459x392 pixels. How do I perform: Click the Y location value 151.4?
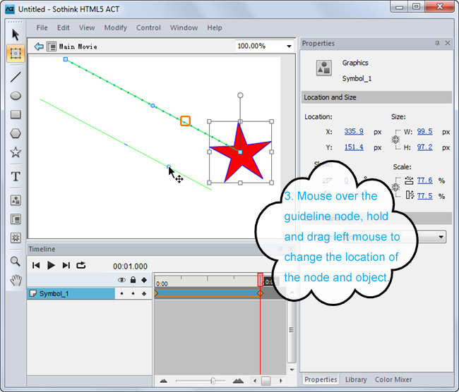(x=354, y=147)
